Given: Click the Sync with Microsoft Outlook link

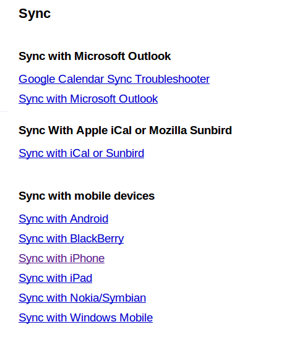Looking at the screenshot, I should pos(88,99).
